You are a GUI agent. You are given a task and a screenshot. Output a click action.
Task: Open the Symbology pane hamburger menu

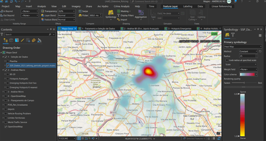click(260, 35)
